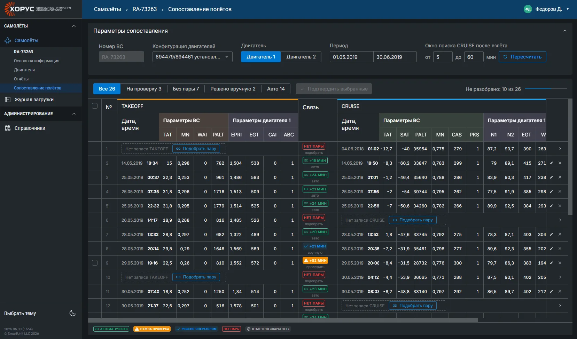This screenshot has height=339, width=577.
Task: Remove the pairing in row 2 with X icon
Action: [x=560, y=163]
